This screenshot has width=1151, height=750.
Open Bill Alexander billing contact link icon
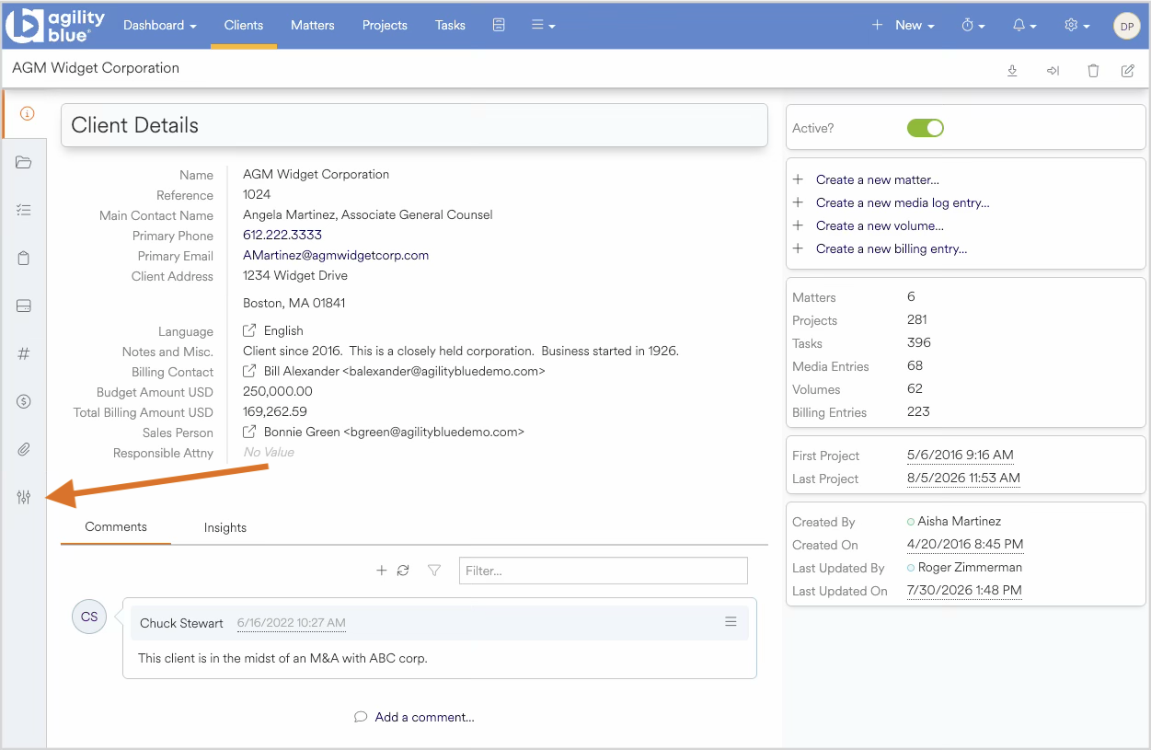(249, 371)
